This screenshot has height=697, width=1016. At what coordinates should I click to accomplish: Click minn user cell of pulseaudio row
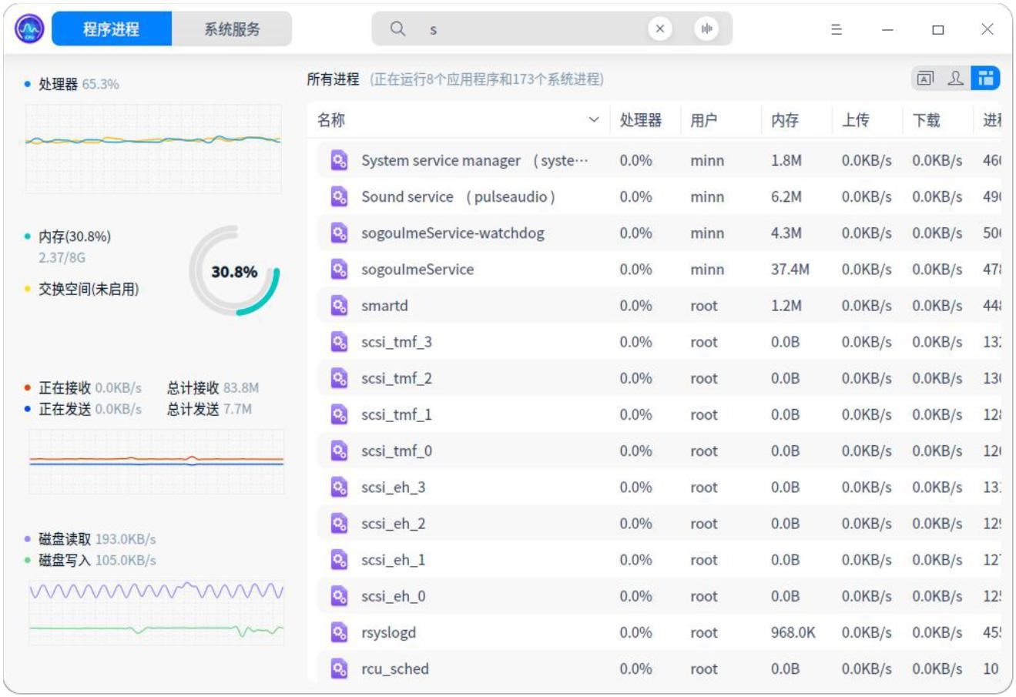pyautogui.click(x=707, y=196)
